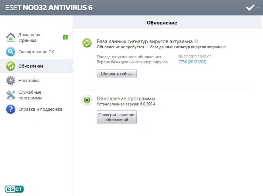
Task: Go to Сканирование ПК
Action: point(36,52)
